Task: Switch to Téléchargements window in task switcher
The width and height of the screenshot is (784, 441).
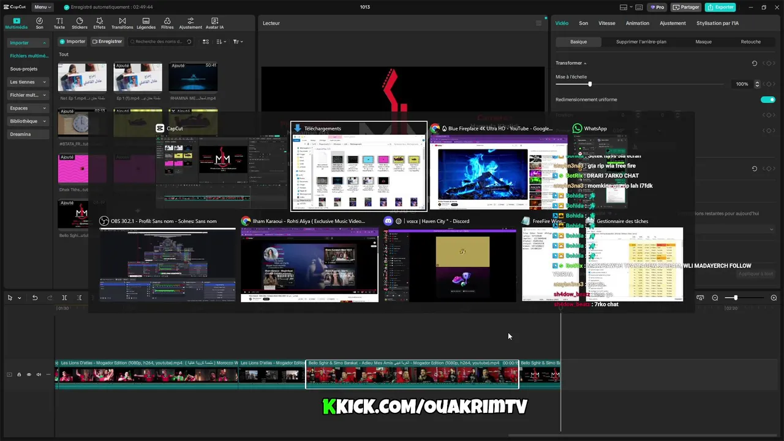Action: [359, 166]
